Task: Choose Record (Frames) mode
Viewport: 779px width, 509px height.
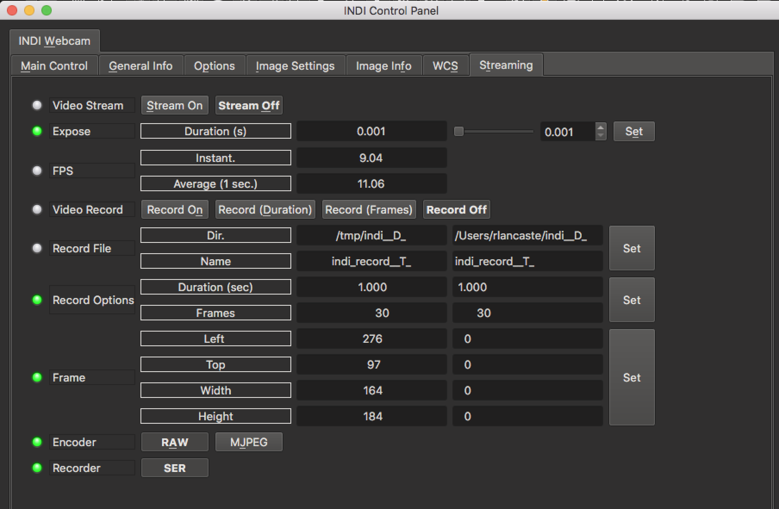Action: [369, 210]
